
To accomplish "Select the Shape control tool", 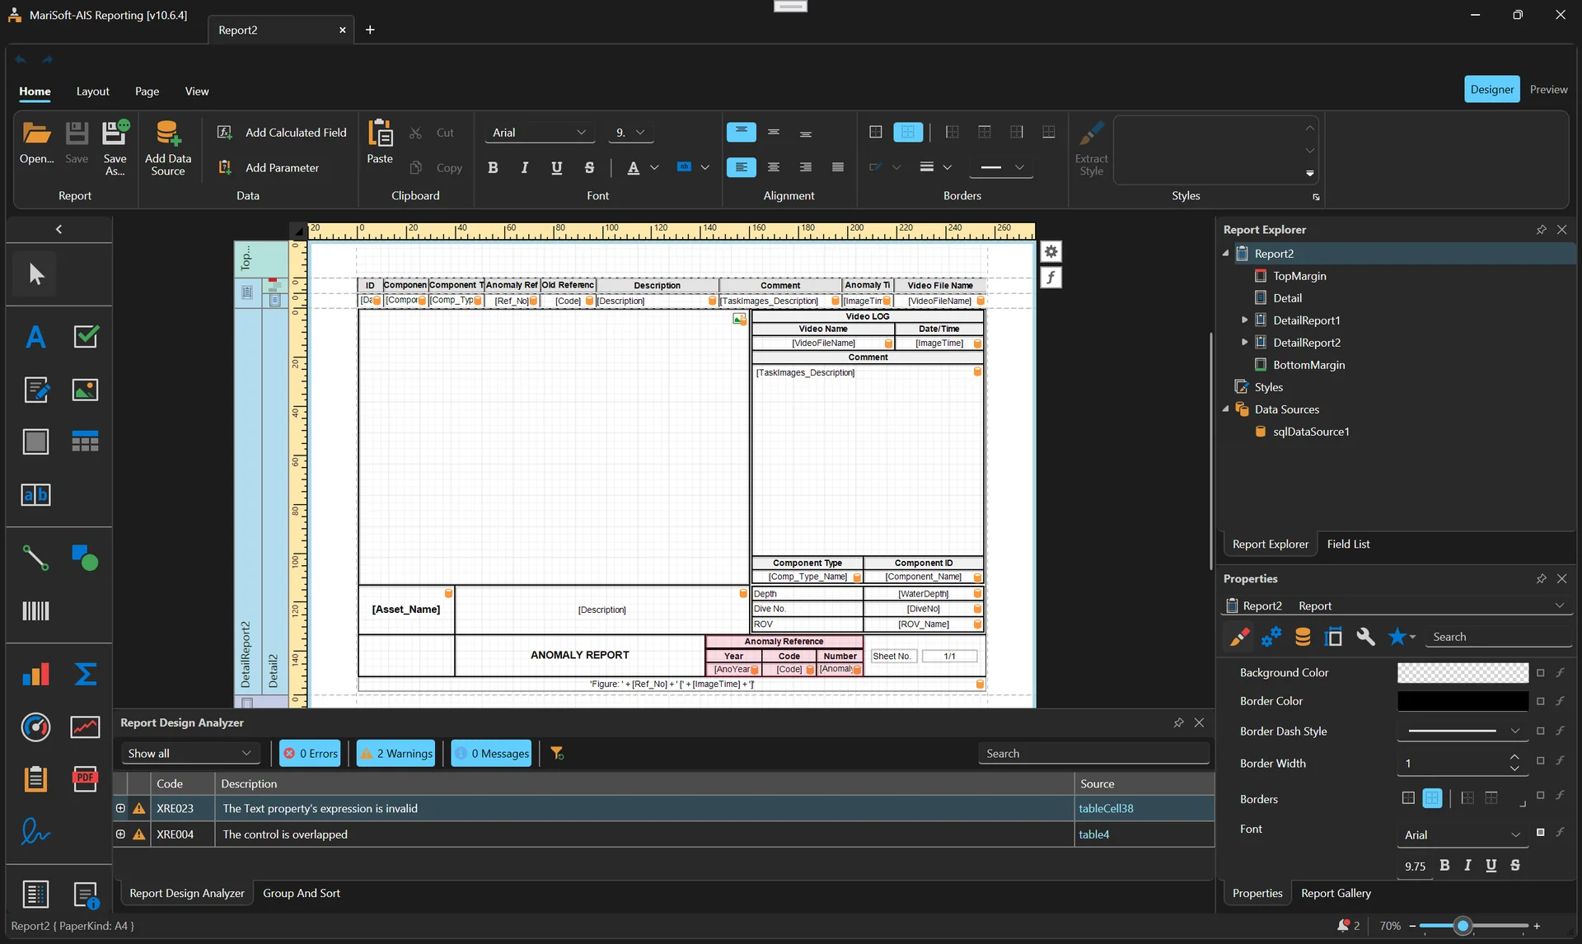I will (85, 558).
